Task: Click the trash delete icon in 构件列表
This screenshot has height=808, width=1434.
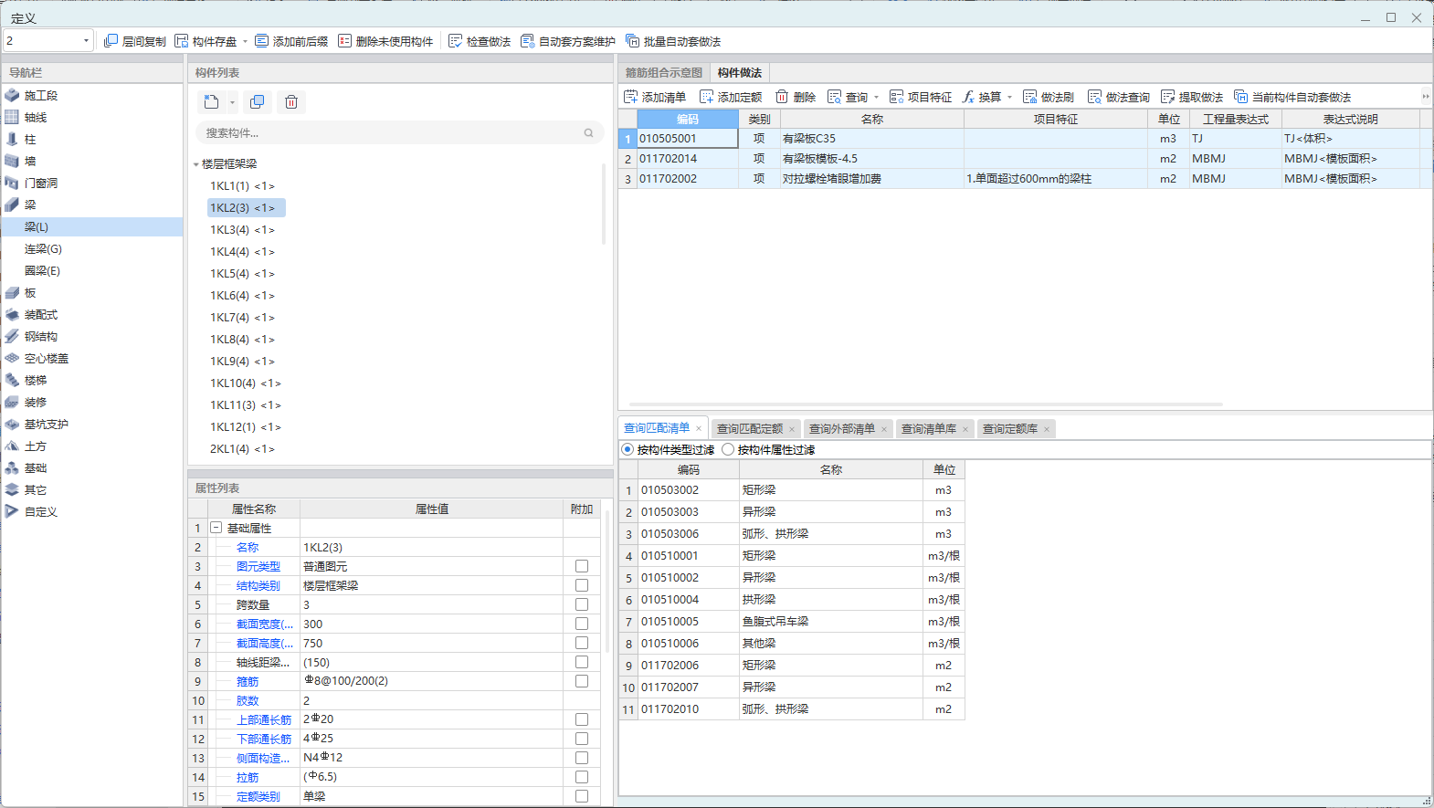Action: [x=291, y=102]
